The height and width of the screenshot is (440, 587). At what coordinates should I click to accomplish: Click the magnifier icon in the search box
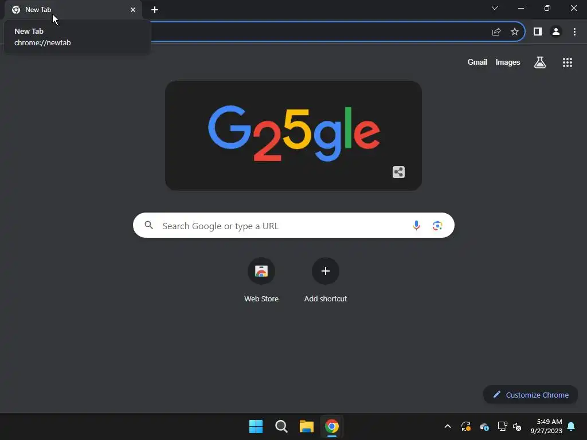pos(149,225)
